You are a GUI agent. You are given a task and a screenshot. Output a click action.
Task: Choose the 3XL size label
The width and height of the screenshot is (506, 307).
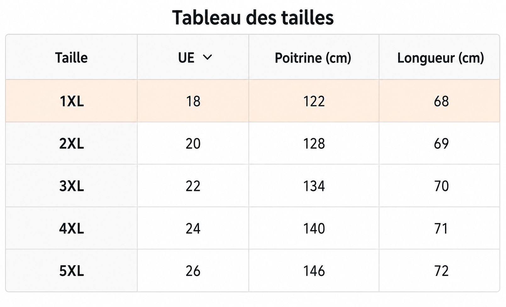[x=72, y=186]
